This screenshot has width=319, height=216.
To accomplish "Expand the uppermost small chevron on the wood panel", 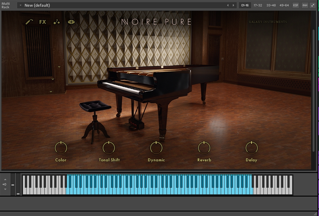I will 59,67.
